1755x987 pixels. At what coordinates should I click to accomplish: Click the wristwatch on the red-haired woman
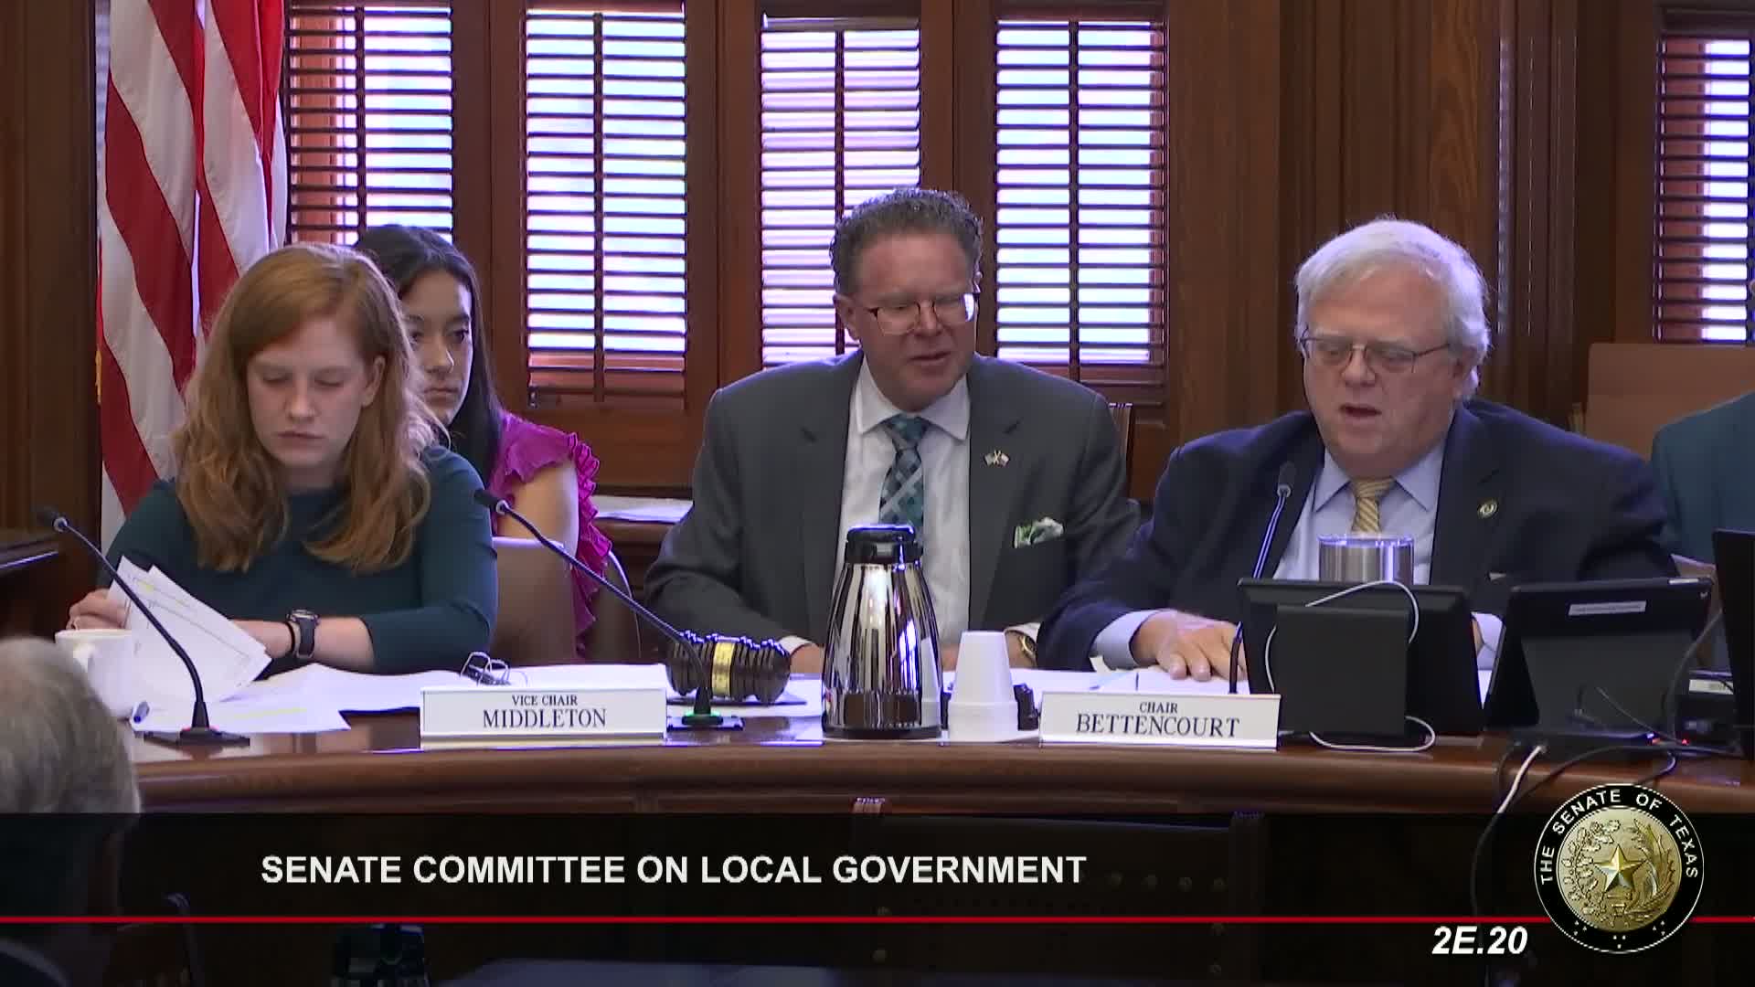click(303, 635)
